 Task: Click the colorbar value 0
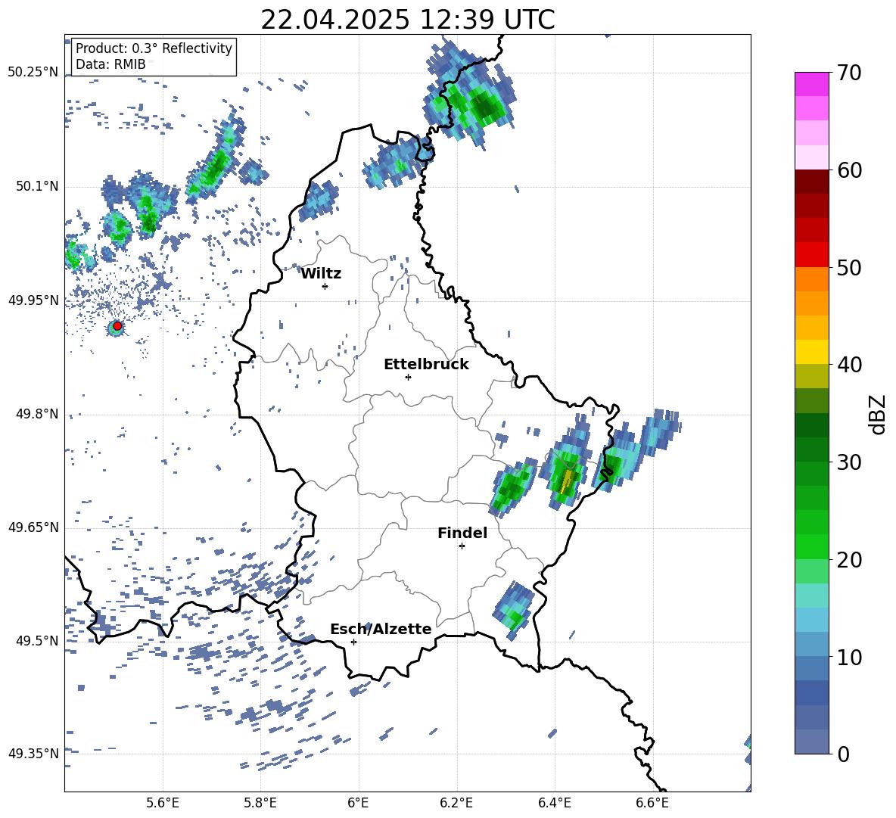click(x=843, y=754)
